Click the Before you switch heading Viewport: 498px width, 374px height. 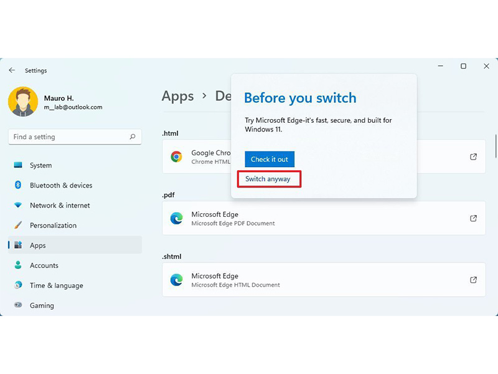click(x=300, y=98)
